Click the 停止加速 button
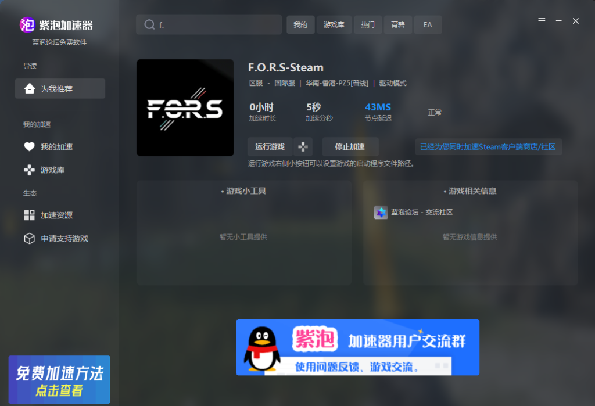The width and height of the screenshot is (595, 406). point(350,146)
